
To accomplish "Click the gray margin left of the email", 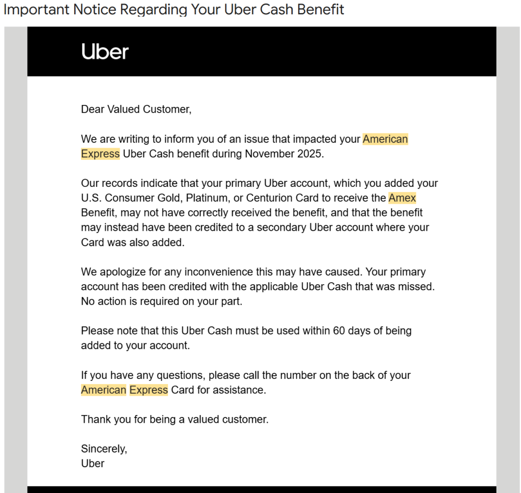I will point(15,255).
